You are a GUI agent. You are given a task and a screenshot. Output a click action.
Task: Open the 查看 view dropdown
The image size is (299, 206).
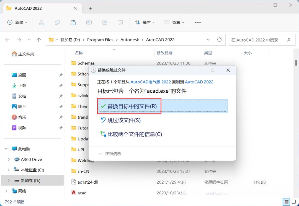(174, 22)
